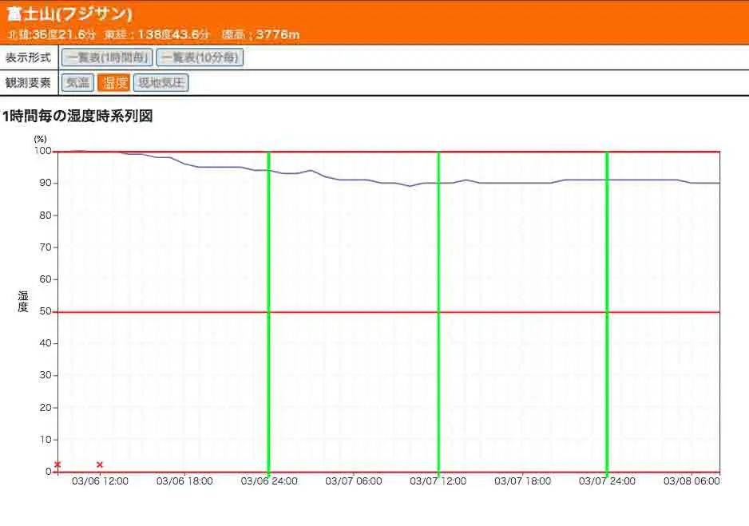Select the 湿度 humidity element

click(x=113, y=82)
